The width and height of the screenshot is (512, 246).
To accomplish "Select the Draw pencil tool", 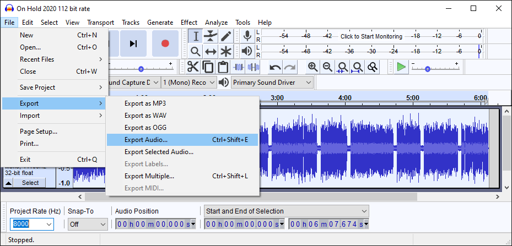I will click(226, 36).
